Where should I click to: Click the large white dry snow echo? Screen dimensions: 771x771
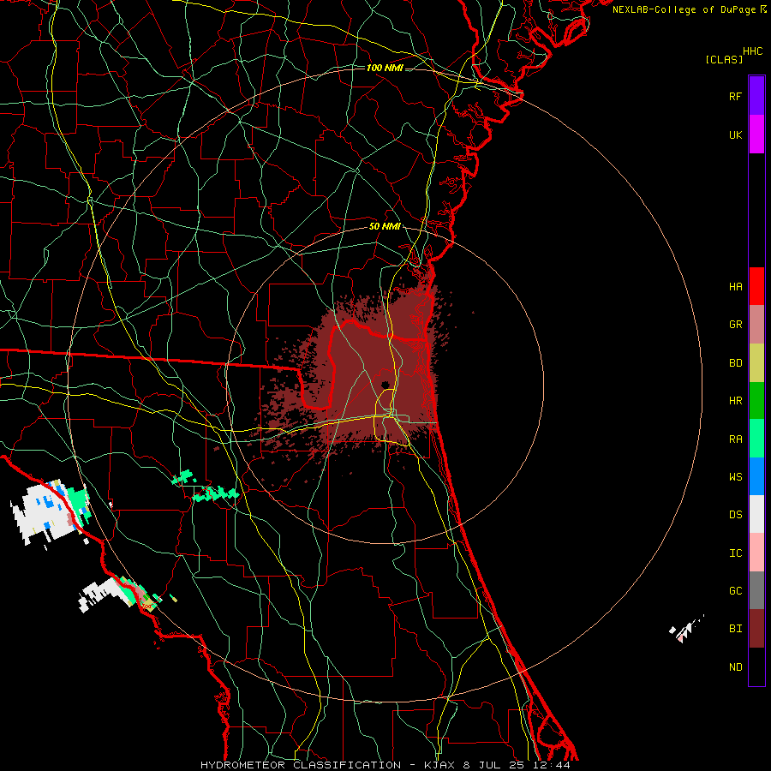pyautogui.click(x=45, y=512)
